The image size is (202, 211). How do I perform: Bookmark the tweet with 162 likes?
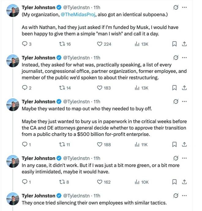pos(174,182)
